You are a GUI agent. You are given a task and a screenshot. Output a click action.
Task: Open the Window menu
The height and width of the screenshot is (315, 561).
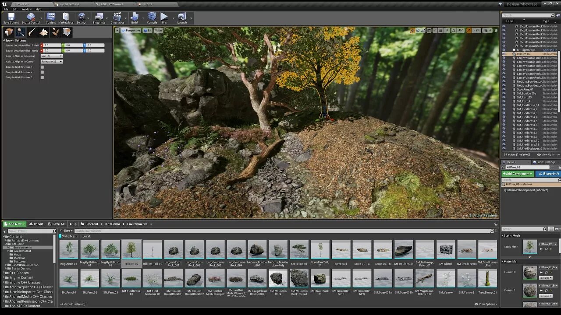(26, 9)
